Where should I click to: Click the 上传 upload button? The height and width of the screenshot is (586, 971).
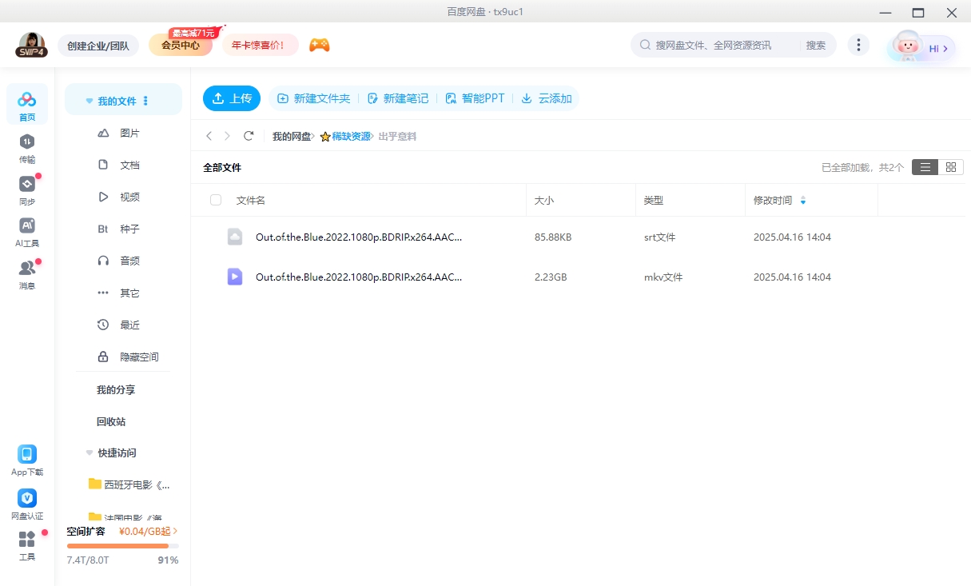[x=232, y=98]
